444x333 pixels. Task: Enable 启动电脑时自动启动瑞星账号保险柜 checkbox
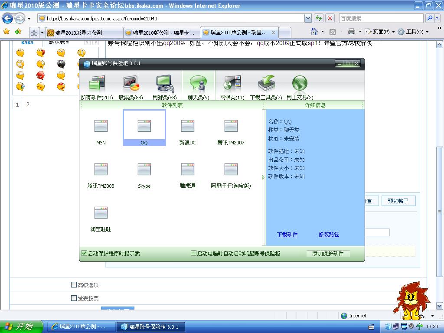click(193, 253)
